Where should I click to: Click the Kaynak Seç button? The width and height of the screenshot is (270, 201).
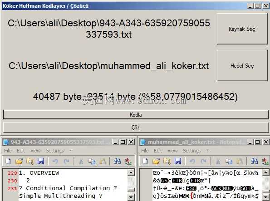point(242,29)
